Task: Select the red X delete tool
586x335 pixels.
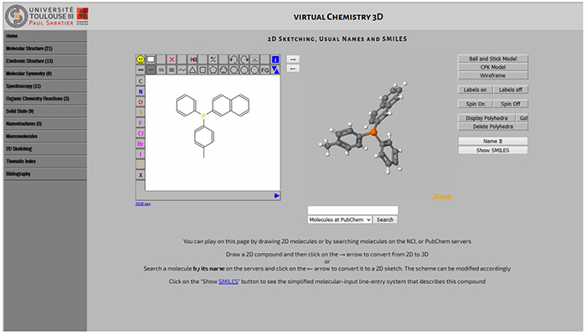Action: coord(172,59)
